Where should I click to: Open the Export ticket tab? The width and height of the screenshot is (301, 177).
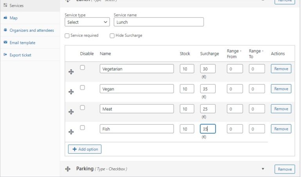[x=30, y=55]
